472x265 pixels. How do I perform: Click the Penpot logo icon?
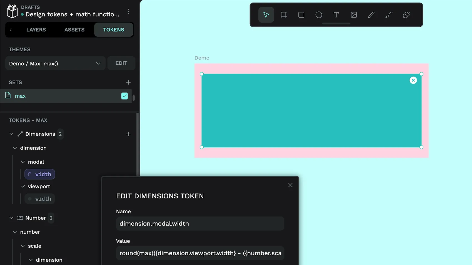(12, 11)
